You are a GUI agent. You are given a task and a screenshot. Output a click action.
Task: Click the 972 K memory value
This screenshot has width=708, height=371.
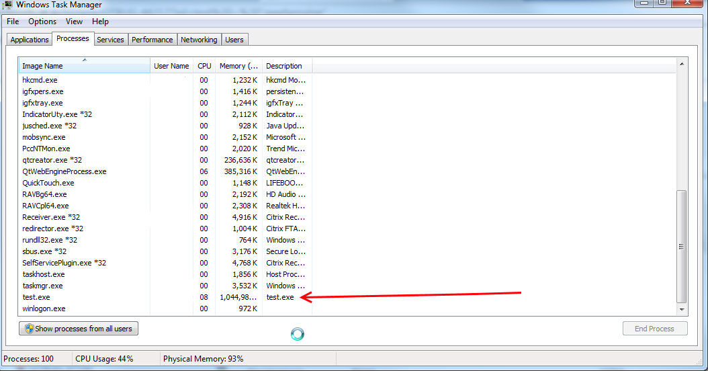point(248,308)
